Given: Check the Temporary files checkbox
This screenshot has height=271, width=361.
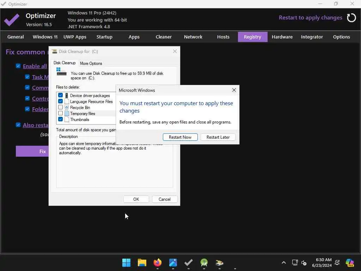Looking at the screenshot, I should pyautogui.click(x=60, y=113).
